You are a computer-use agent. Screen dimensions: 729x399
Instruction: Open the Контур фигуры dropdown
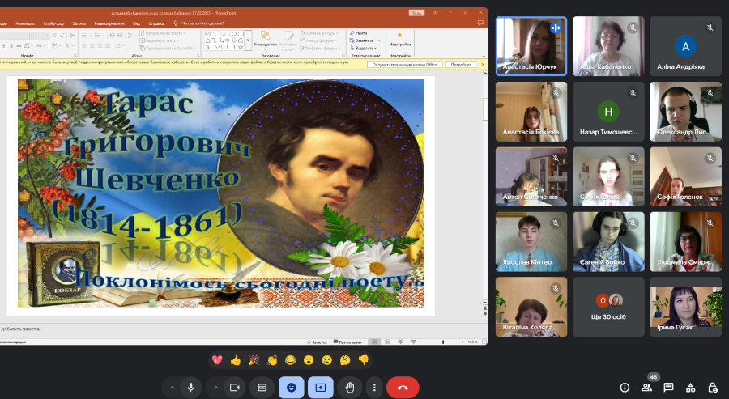[318, 40]
